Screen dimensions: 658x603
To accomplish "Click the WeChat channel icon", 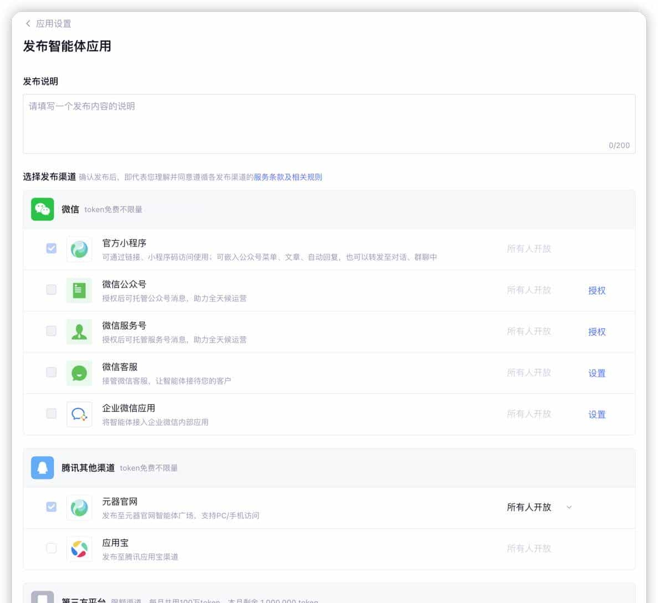I will [x=42, y=209].
